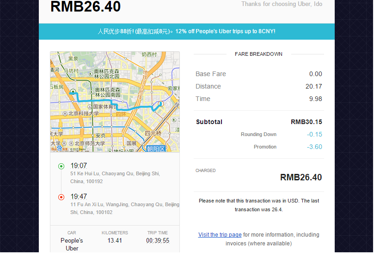Click the Baidu logo on the map

59,149
